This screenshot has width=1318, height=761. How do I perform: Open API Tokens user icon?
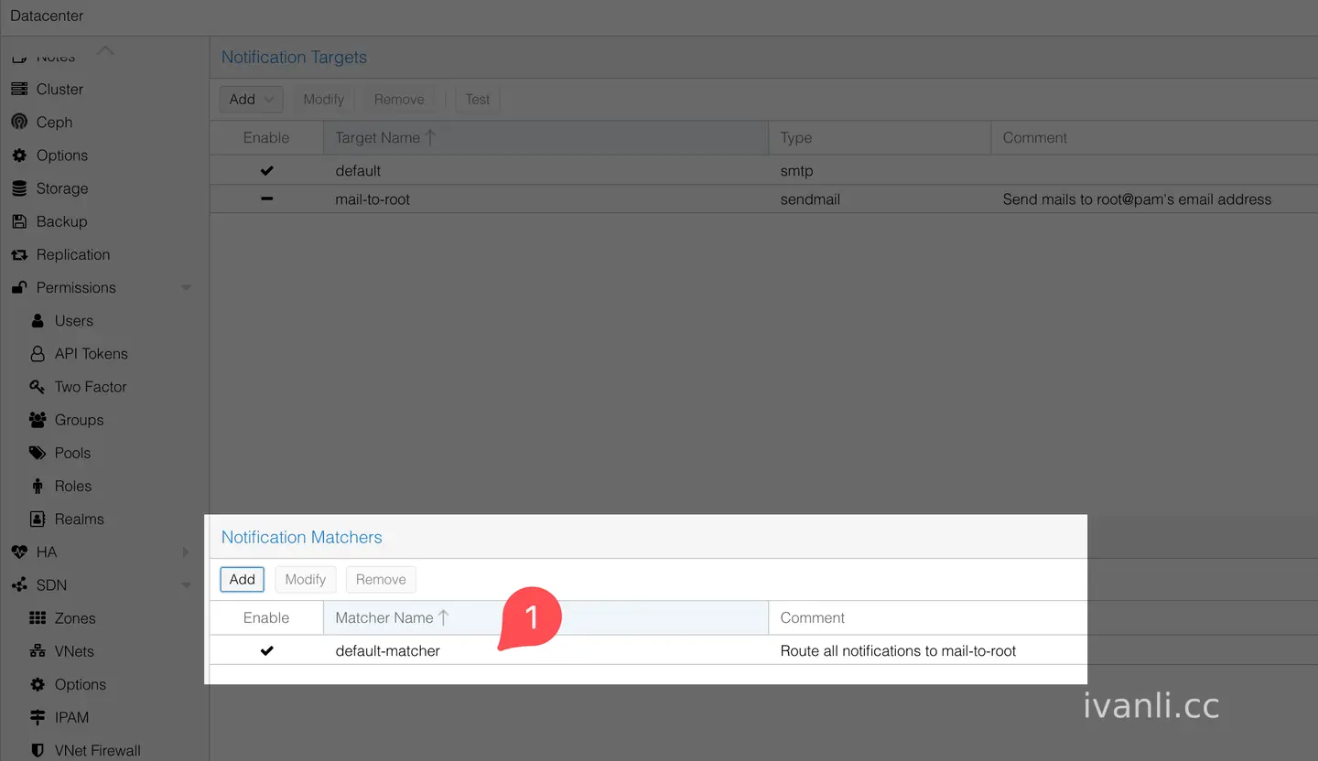[38, 354]
